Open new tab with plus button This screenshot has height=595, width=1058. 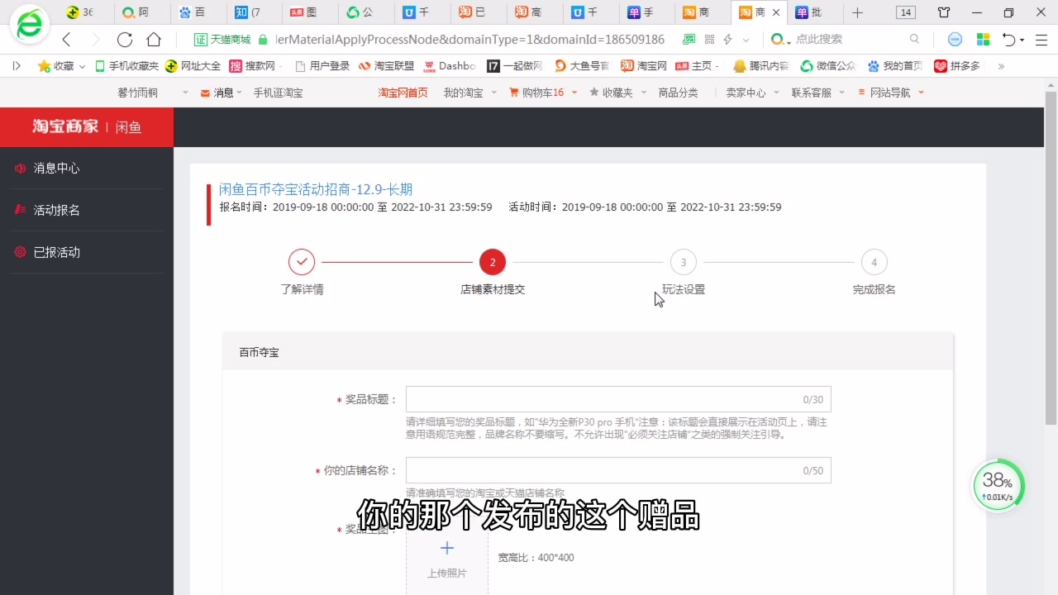click(x=857, y=12)
